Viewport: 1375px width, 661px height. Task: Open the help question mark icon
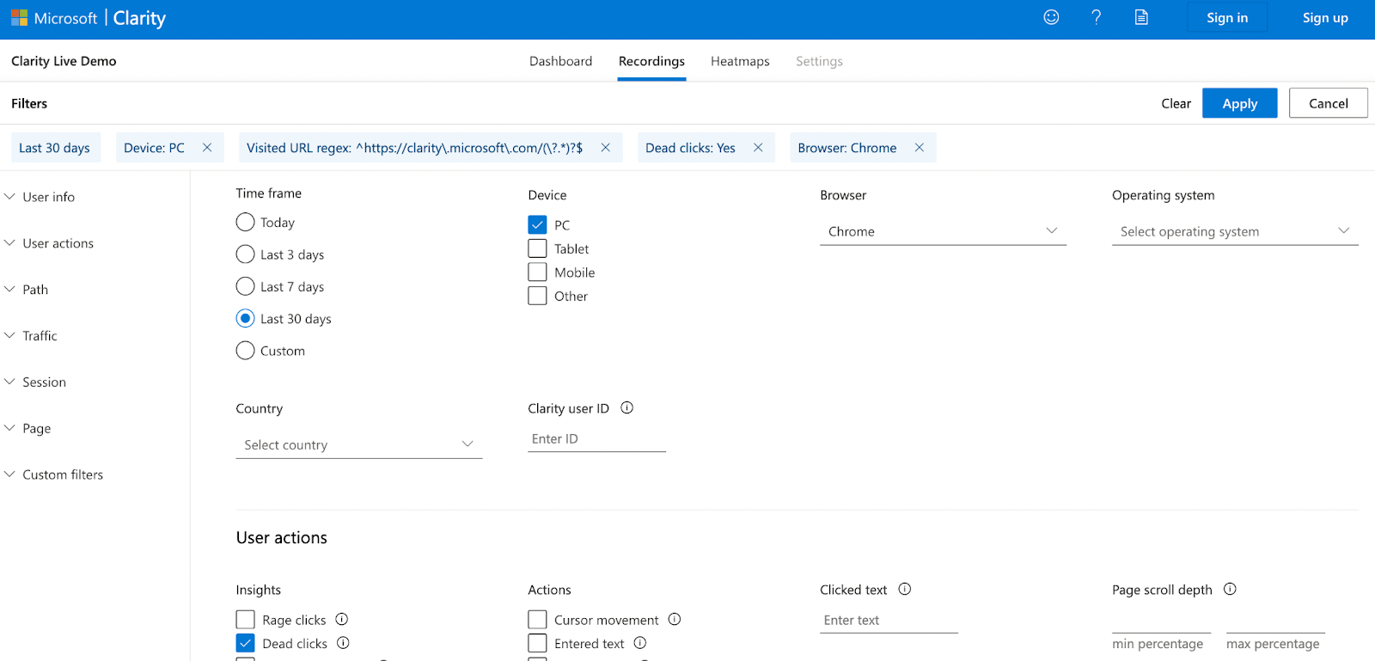coord(1096,17)
